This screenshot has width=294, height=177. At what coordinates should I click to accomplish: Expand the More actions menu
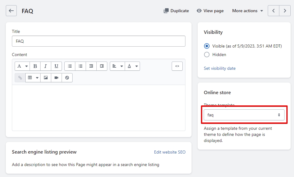247,11
